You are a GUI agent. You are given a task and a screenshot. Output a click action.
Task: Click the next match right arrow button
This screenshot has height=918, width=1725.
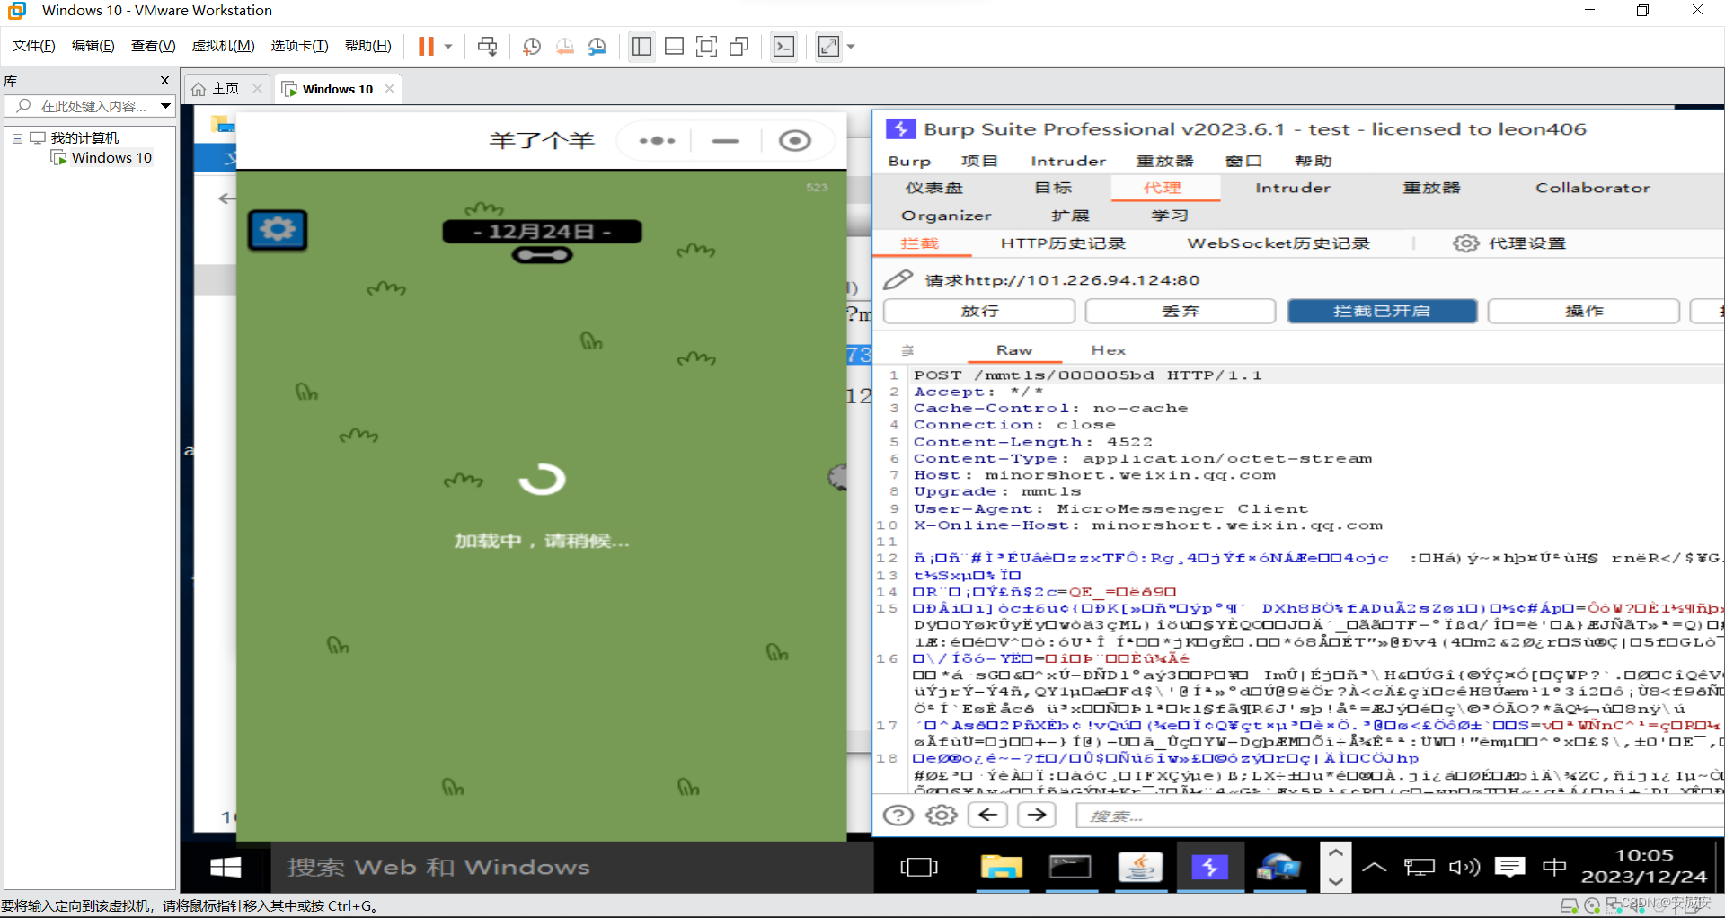coord(1038,816)
